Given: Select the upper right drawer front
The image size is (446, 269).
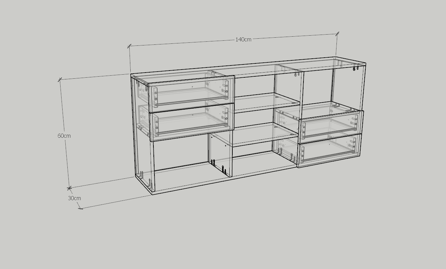Looking at the screenshot, I should tap(330, 124).
